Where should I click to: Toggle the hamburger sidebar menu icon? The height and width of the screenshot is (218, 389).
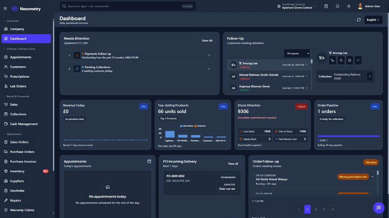(x=5, y=9)
